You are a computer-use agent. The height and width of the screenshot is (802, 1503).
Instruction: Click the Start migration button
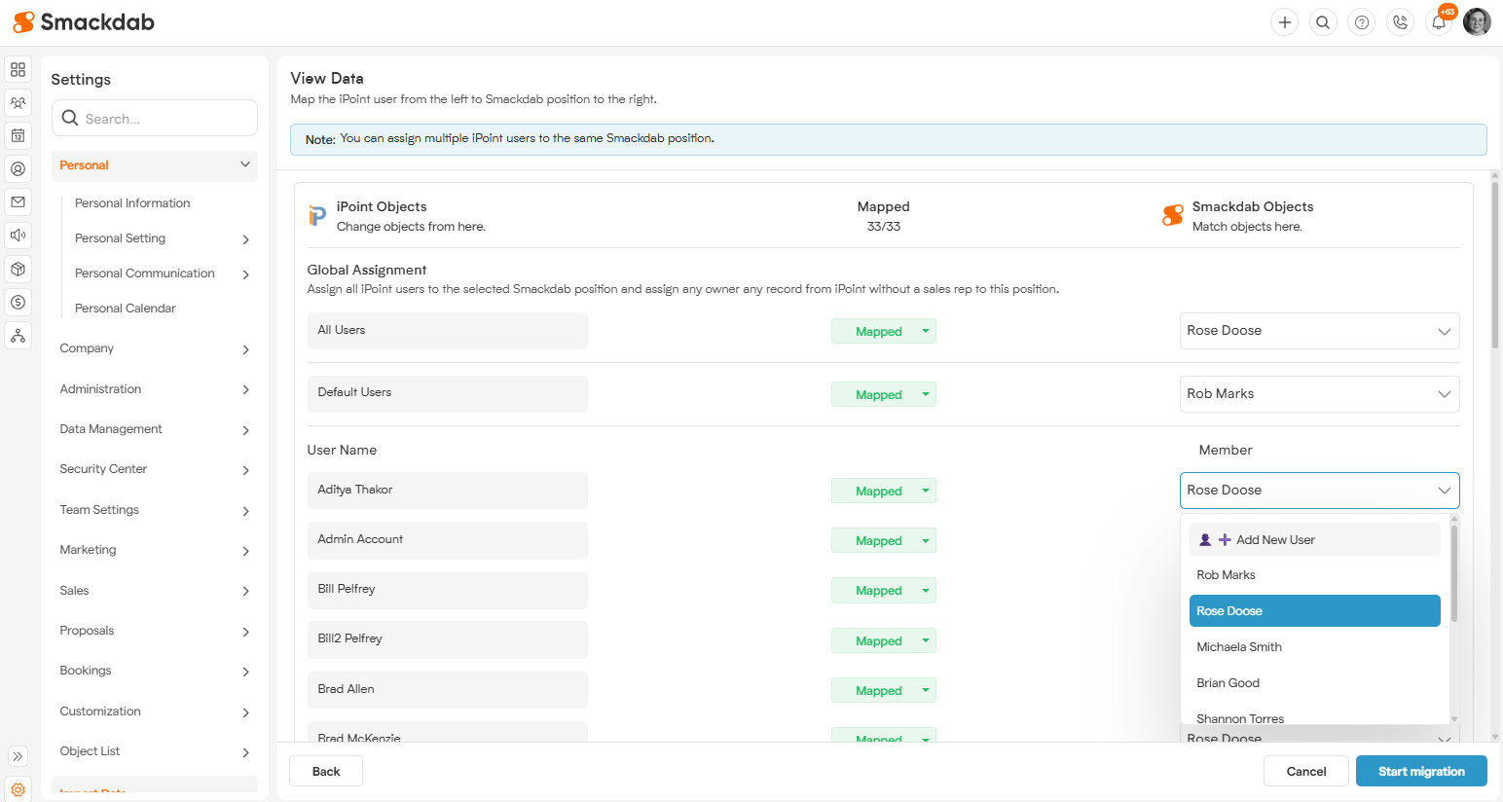click(1420, 772)
